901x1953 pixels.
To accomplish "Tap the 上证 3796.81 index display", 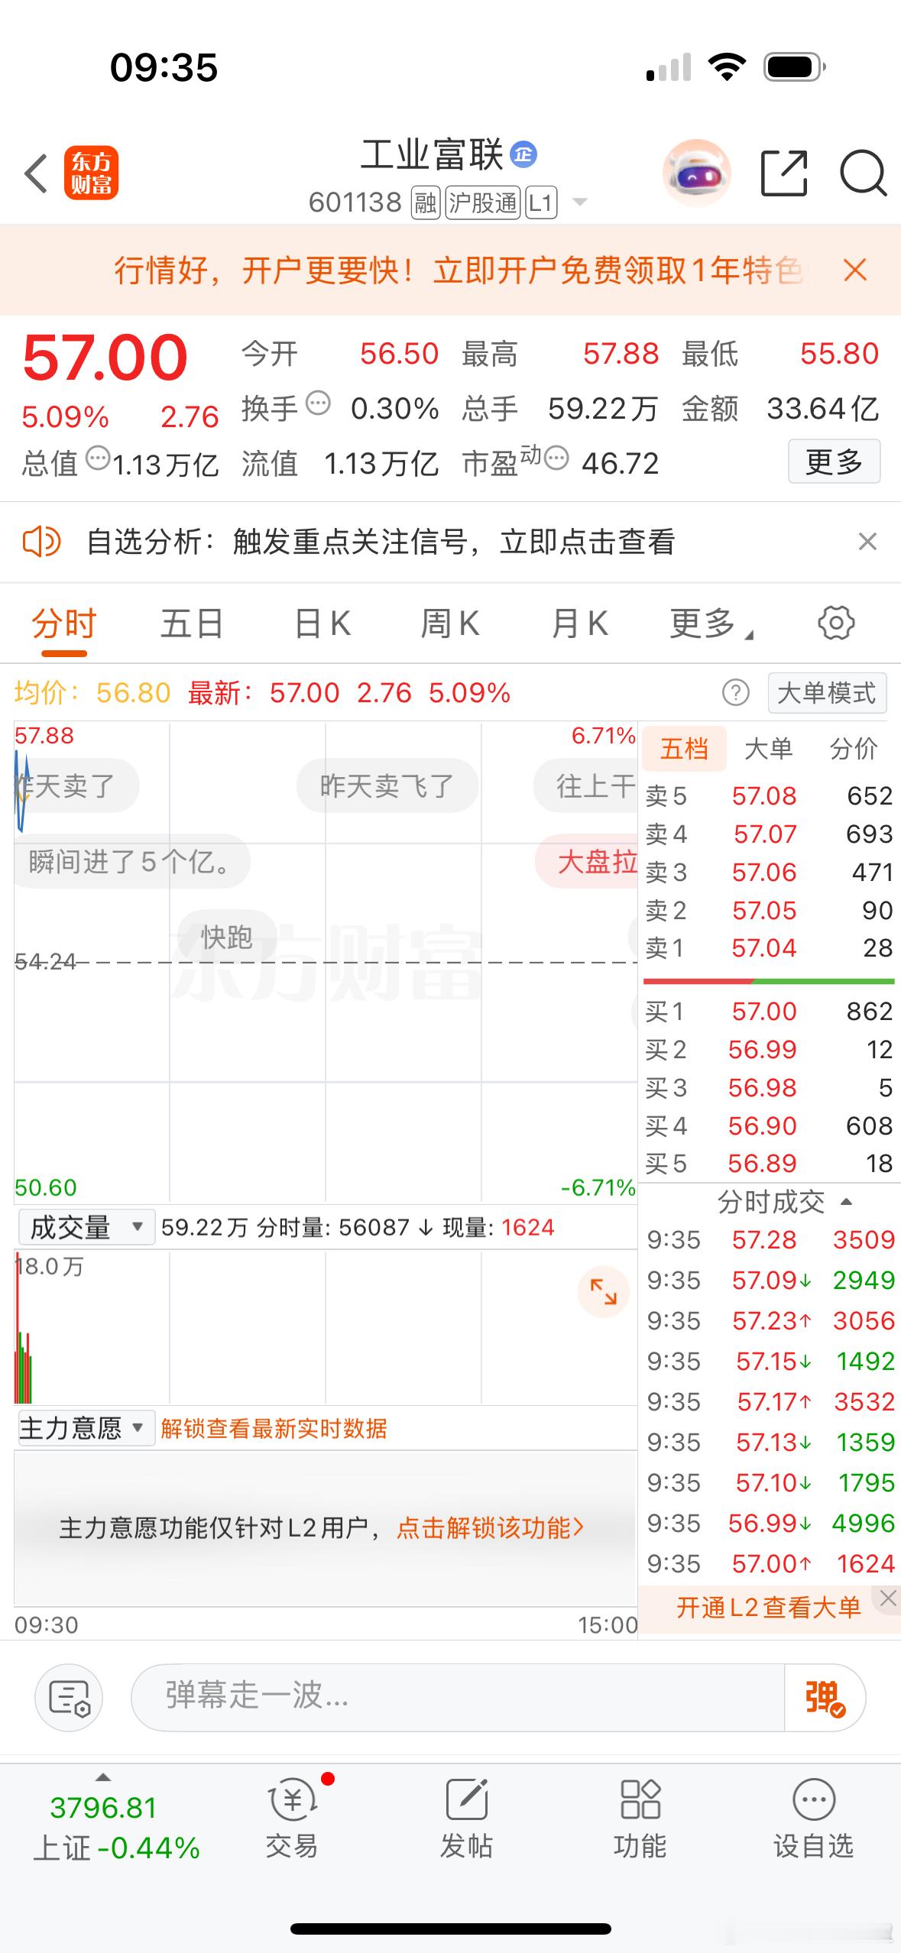I will tap(116, 1828).
